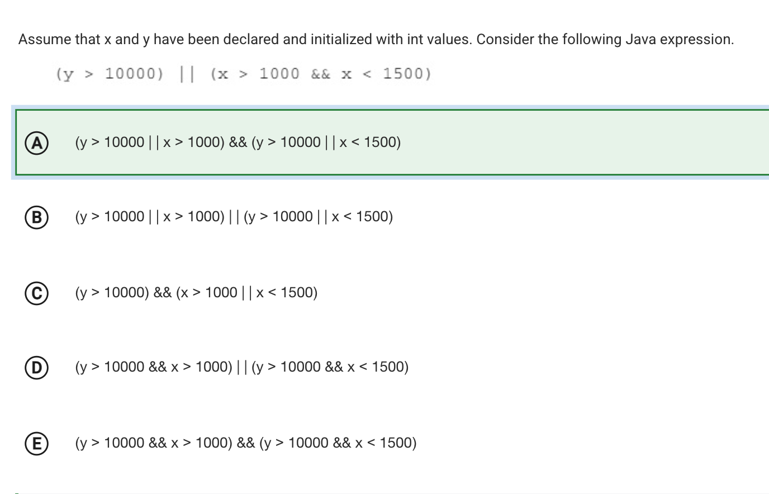The image size is (769, 494).
Task: Select the circled A answer choice
Action: point(36,143)
